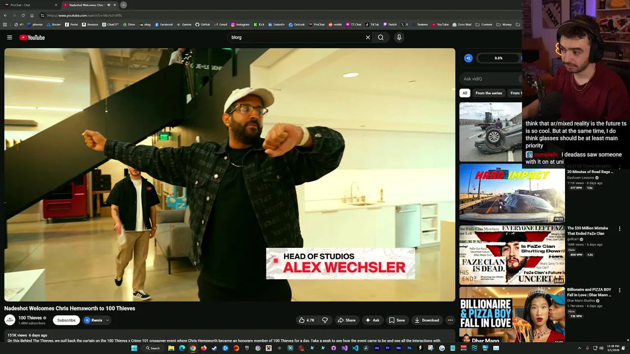The image size is (630, 354).
Task: Open Windows taskbar Search
Action: (x=153, y=348)
